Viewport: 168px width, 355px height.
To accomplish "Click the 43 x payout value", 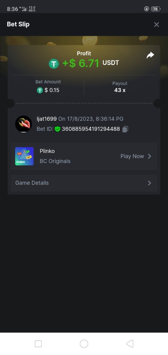I will pyautogui.click(x=120, y=90).
